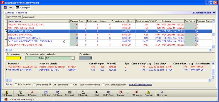Select the Szczegóły tab
This screenshot has height=102, width=219.
tap(23, 8)
